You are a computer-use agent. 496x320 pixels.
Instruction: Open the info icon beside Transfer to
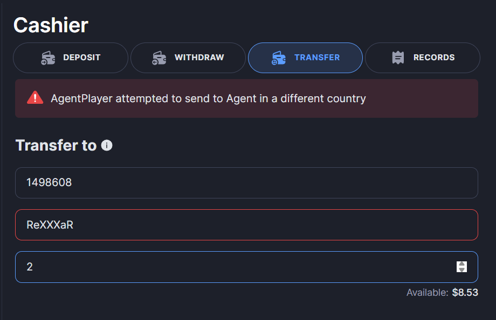coord(107,145)
